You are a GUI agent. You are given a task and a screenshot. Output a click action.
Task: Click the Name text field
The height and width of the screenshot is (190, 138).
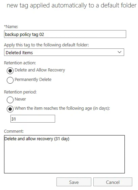click(65, 34)
